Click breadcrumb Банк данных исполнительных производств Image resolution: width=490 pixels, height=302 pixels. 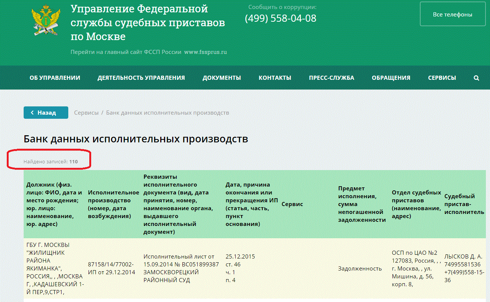167,113
